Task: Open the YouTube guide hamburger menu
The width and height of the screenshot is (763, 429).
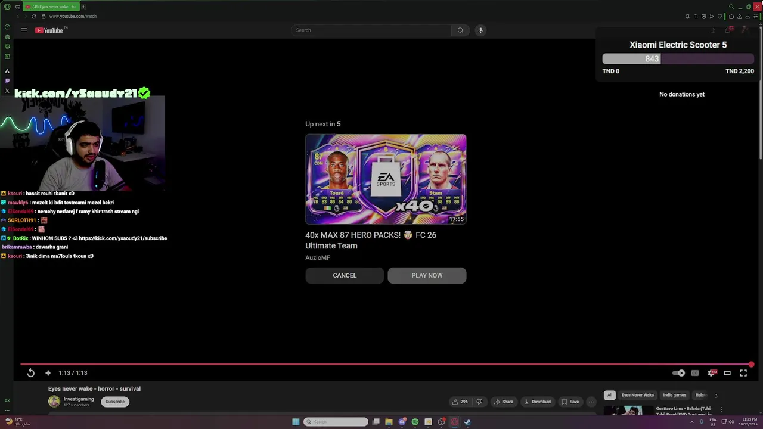Action: 24,30
